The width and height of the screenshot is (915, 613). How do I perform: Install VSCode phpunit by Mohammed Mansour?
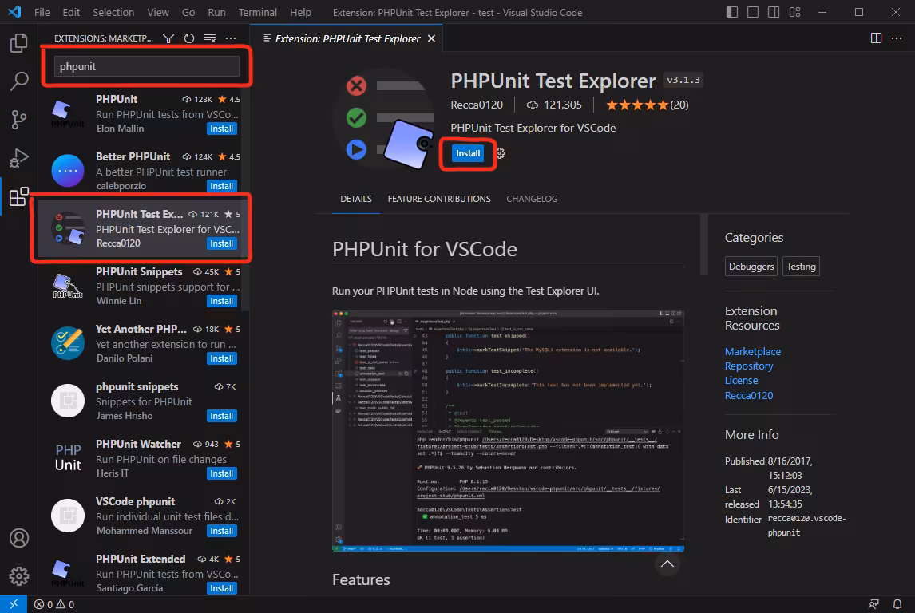222,531
